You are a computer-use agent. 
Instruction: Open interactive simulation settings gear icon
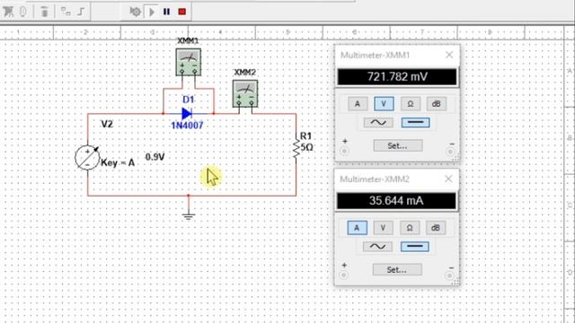(135, 12)
